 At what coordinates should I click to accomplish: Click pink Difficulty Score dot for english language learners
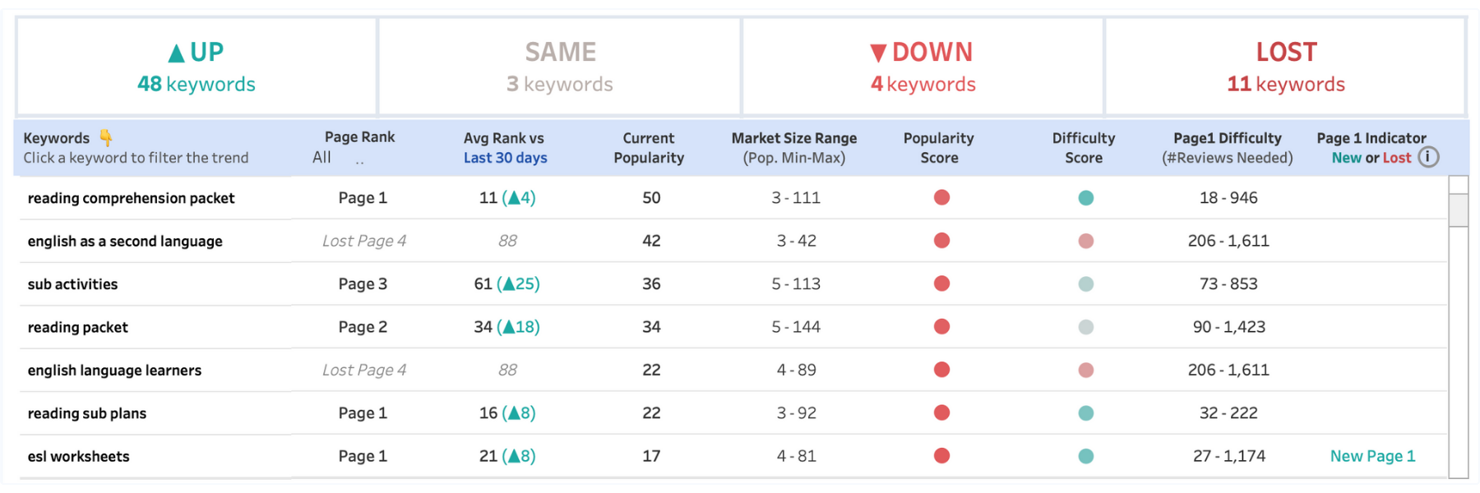(1085, 370)
